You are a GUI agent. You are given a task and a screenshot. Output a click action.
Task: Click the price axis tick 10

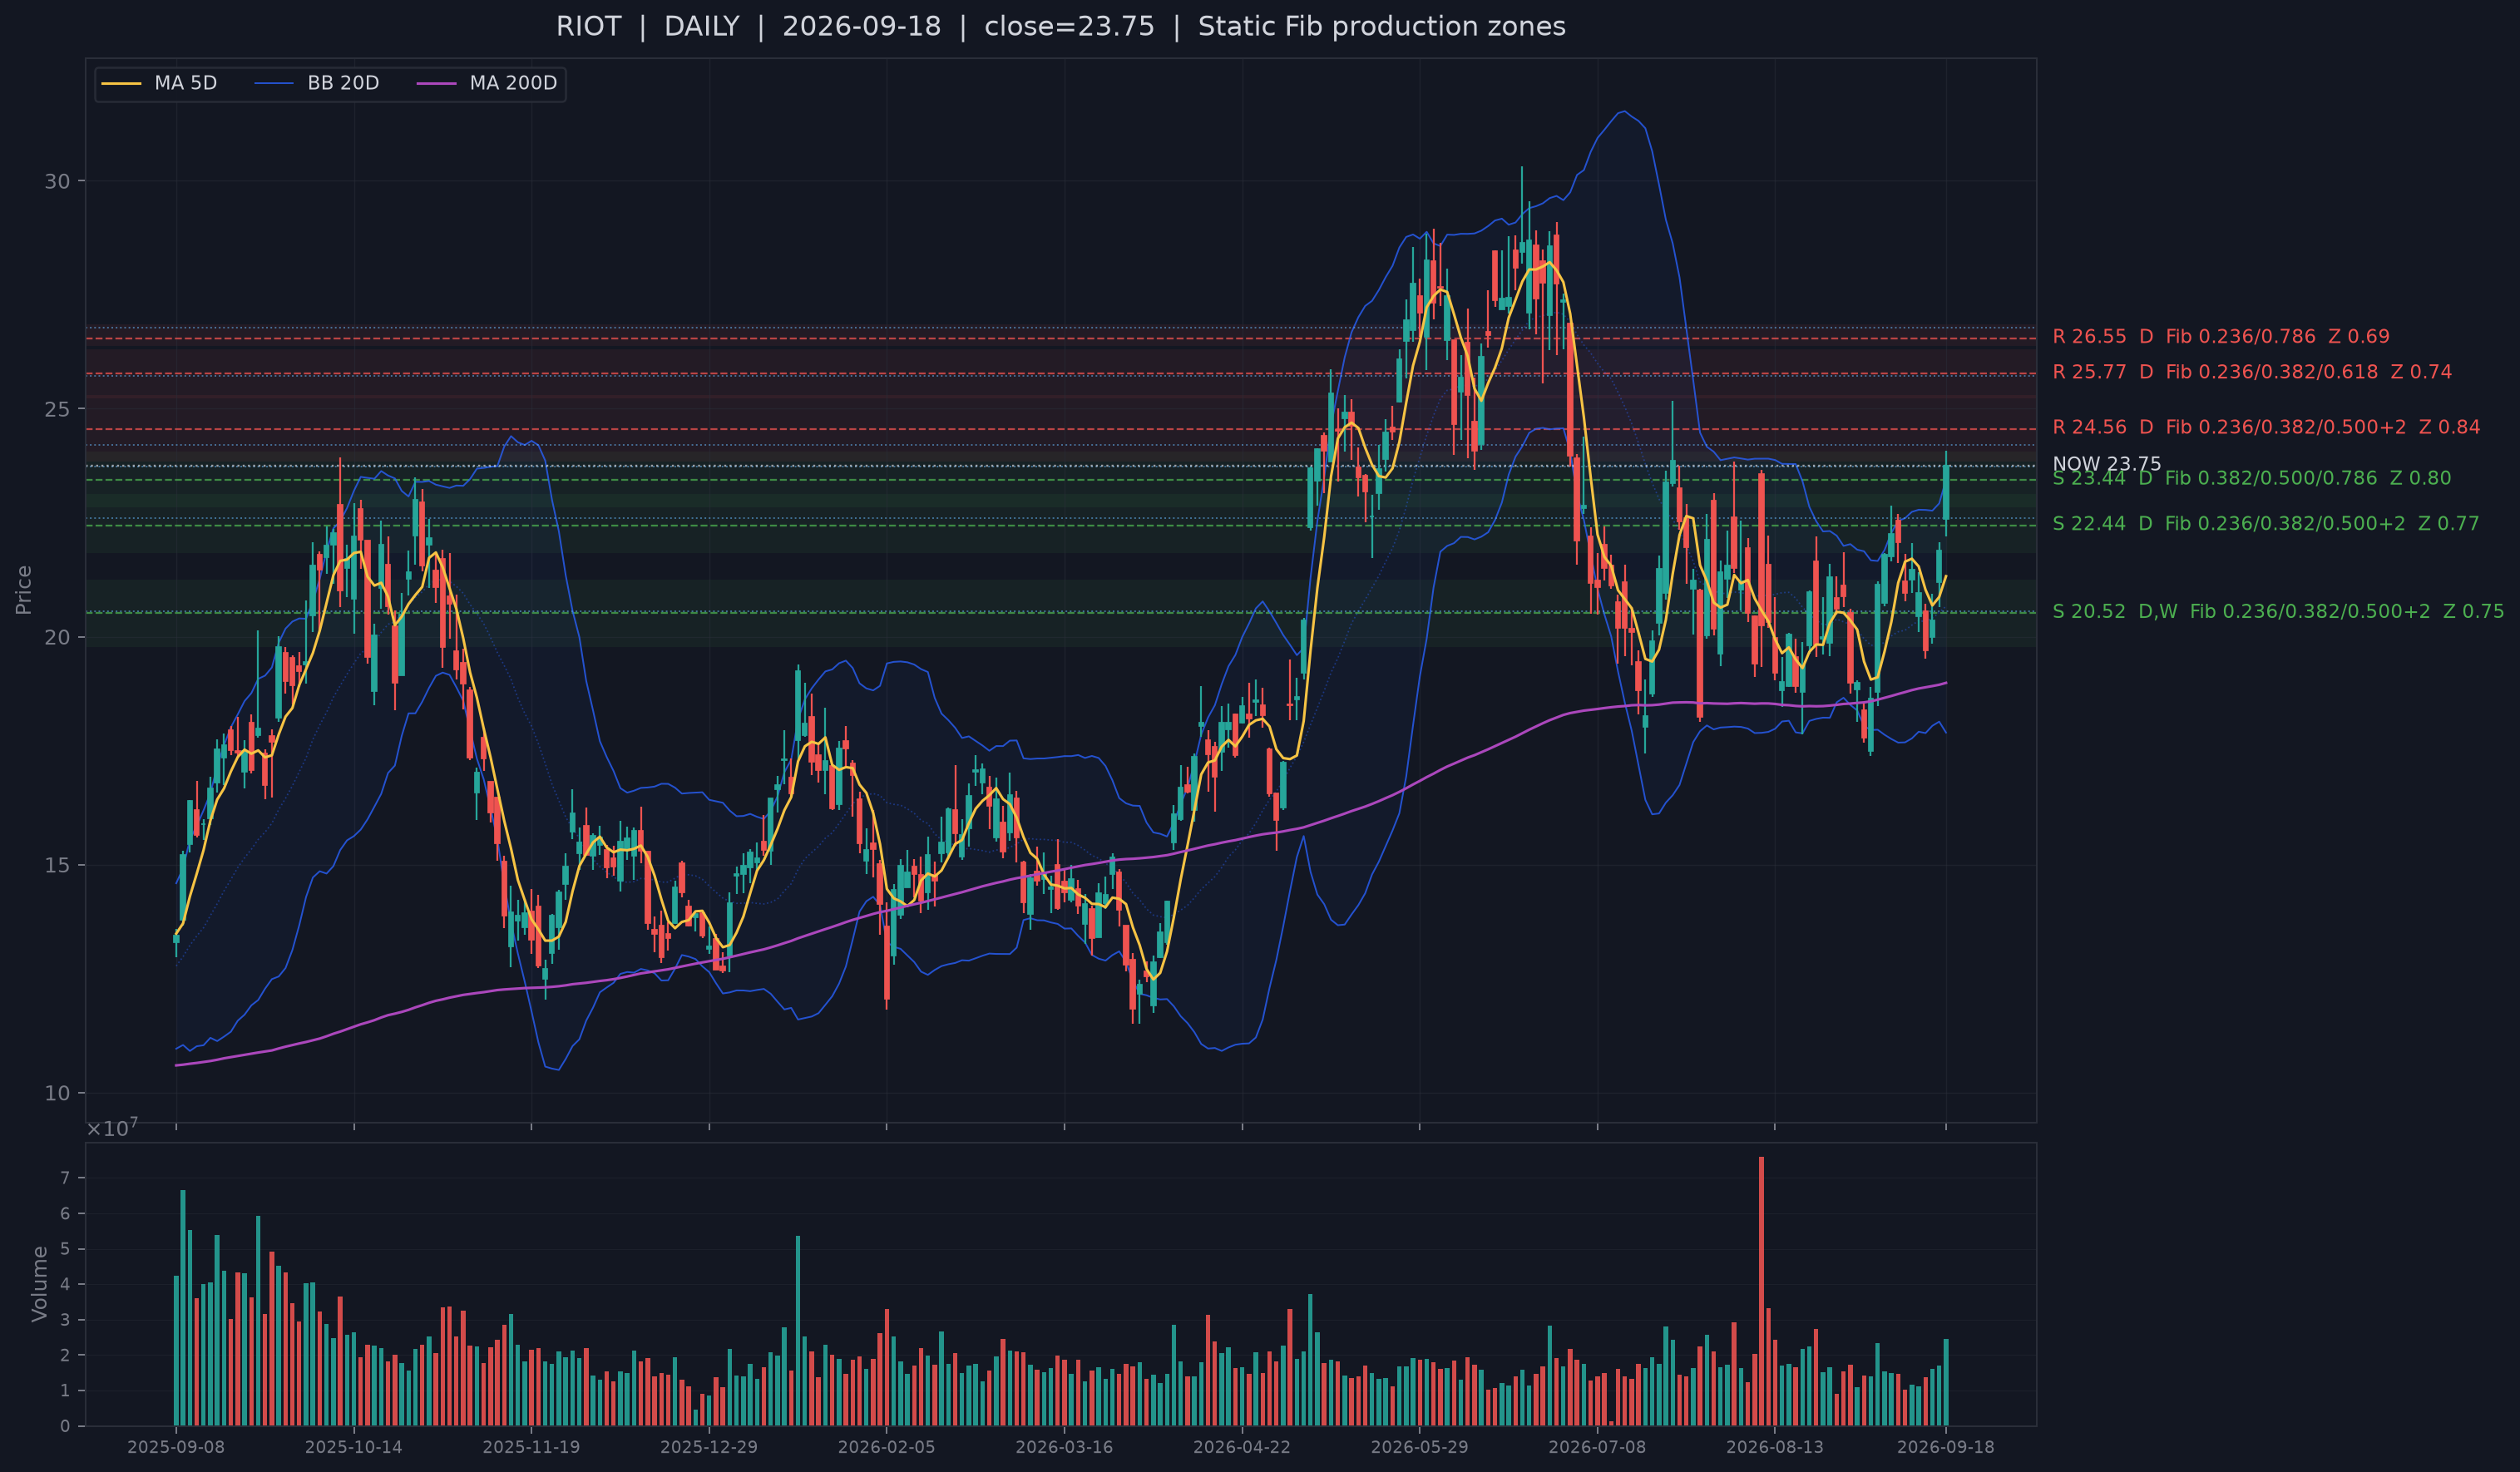click(x=57, y=1093)
